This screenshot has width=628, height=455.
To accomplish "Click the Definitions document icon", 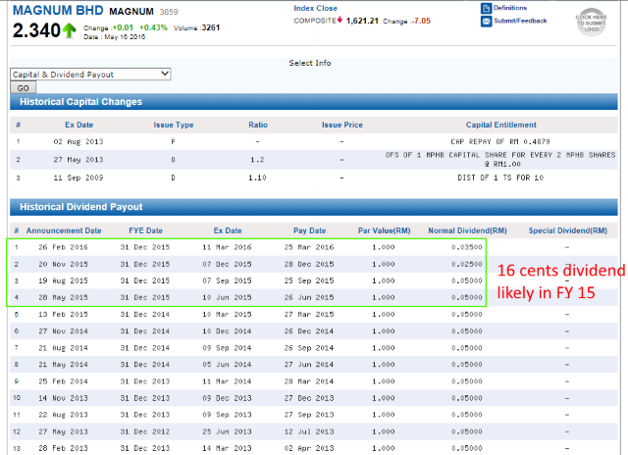I will [x=486, y=8].
